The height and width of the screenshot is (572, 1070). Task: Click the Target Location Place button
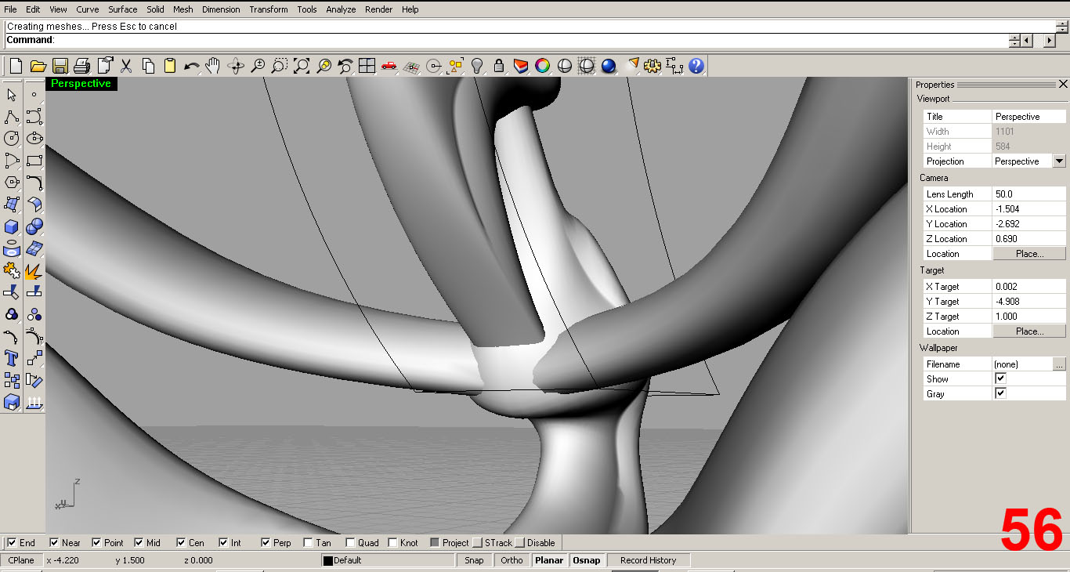(1029, 331)
